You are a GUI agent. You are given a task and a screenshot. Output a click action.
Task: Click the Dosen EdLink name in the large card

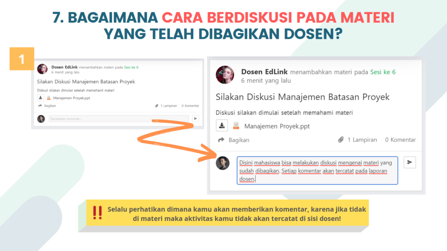tap(264, 72)
